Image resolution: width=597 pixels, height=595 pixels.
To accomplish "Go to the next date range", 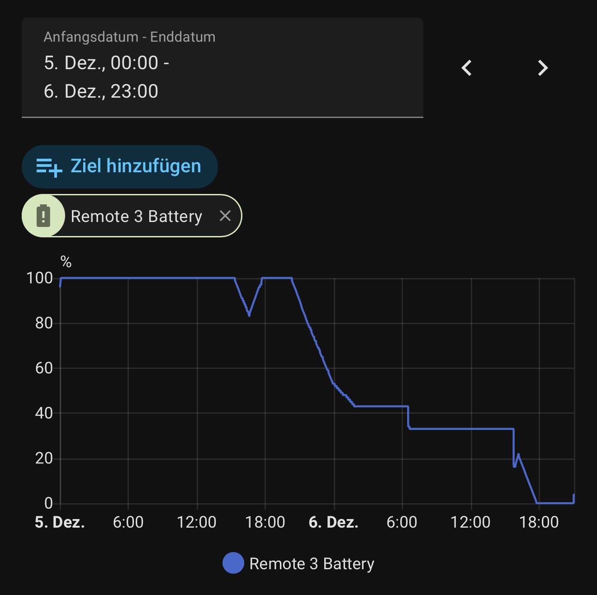I will click(x=543, y=68).
